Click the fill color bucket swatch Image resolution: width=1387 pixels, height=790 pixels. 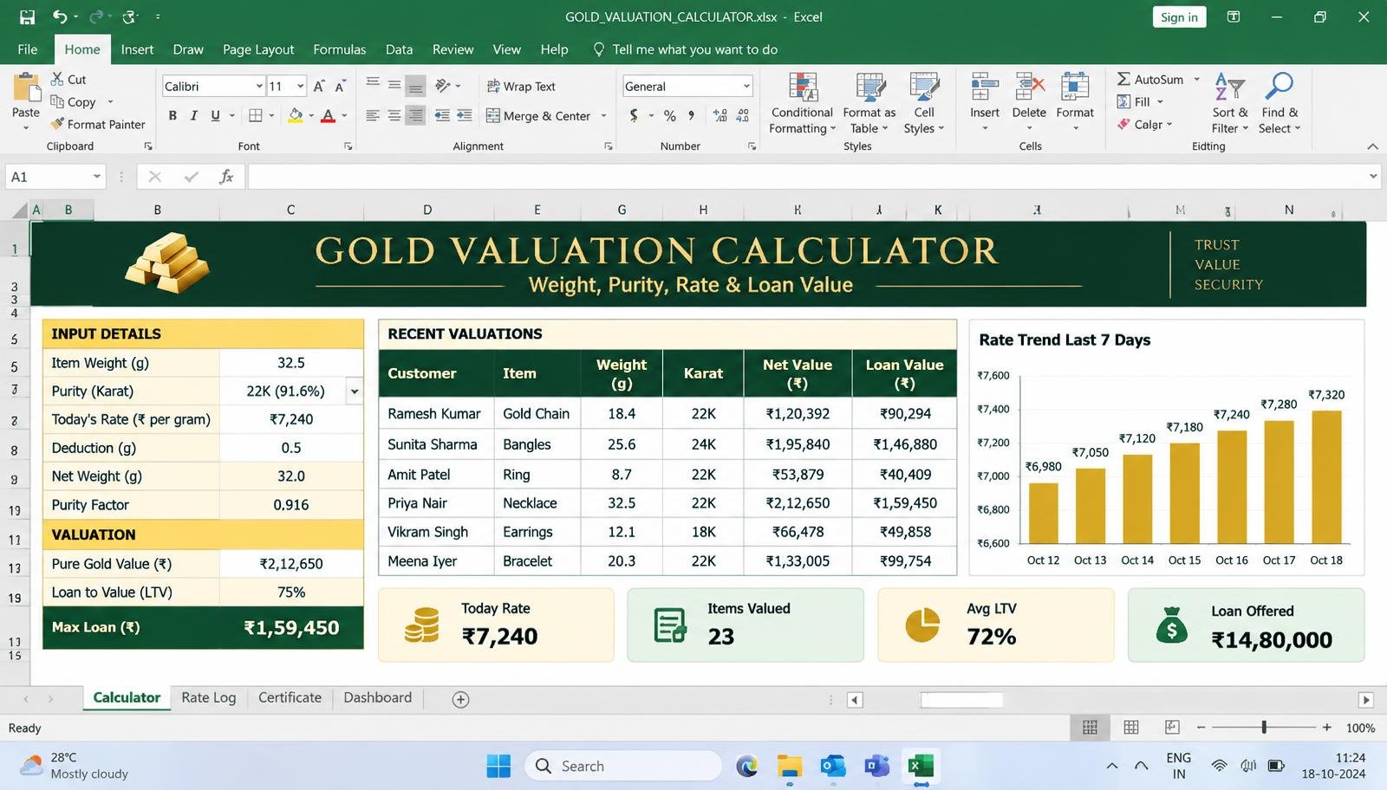[296, 115]
